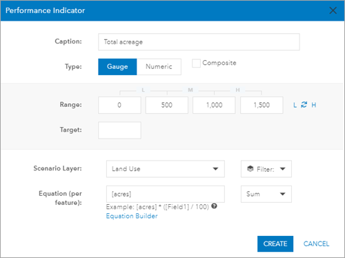Click the equation help question icon
Screen dimensions: 345x258
pyautogui.click(x=214, y=206)
